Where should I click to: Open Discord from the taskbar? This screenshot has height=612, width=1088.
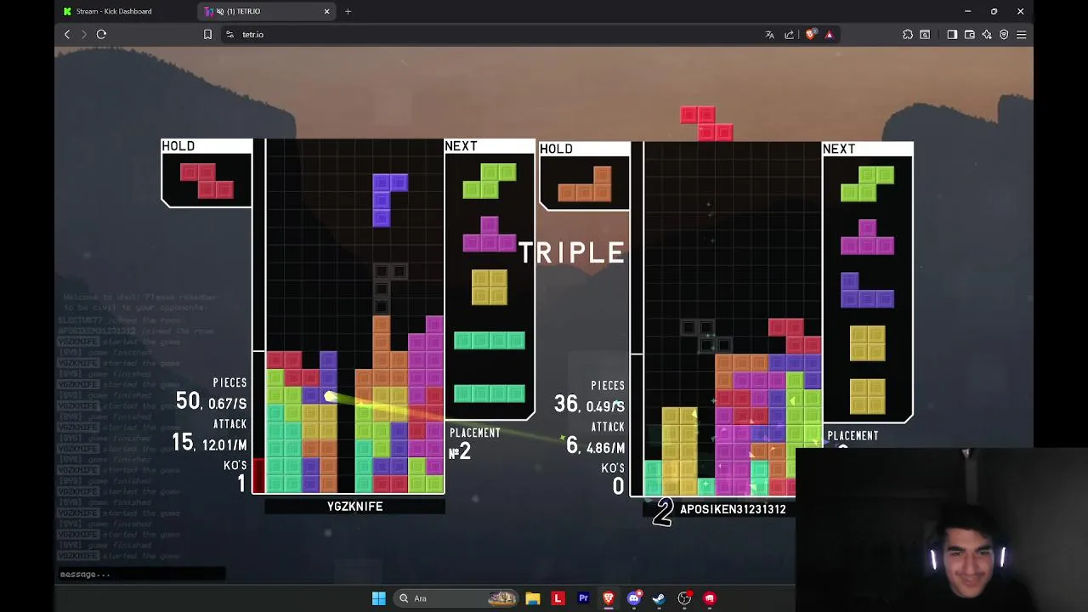point(633,598)
